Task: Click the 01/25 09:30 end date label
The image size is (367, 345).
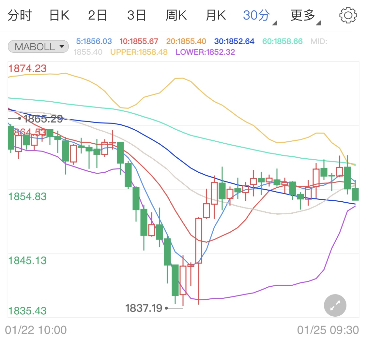Action: tap(328, 330)
